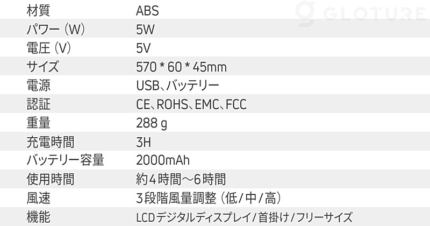This screenshot has height=226, width=430.
Task: Click the 5W power value
Action: click(x=145, y=30)
